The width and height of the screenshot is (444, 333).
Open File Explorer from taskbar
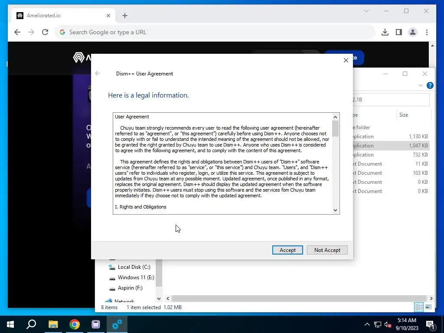[x=53, y=324]
